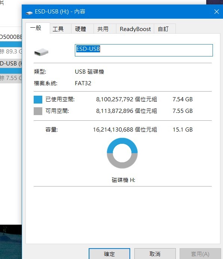The height and width of the screenshot is (259, 223).
Task: Click the D5000BE drive name in Explorer
Action: coord(11,37)
